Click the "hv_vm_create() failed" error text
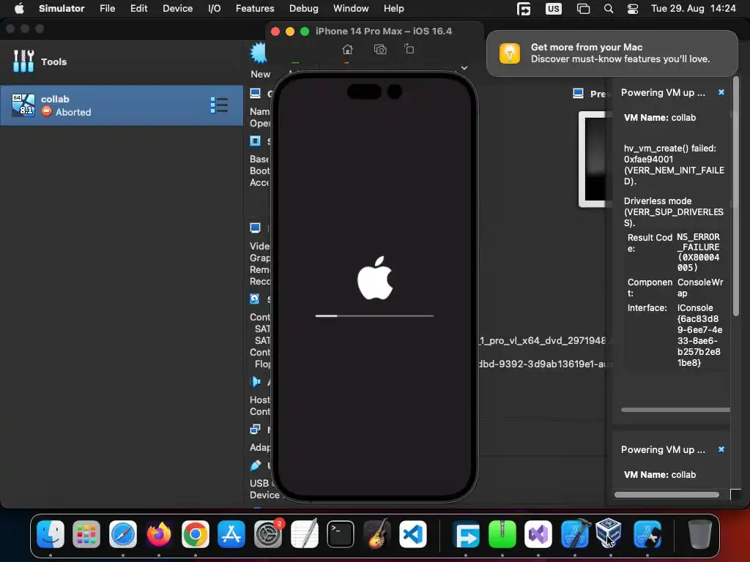The width and height of the screenshot is (750, 562). point(670,148)
